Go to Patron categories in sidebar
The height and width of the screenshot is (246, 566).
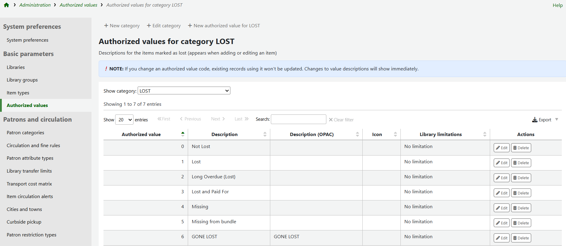coord(25,133)
